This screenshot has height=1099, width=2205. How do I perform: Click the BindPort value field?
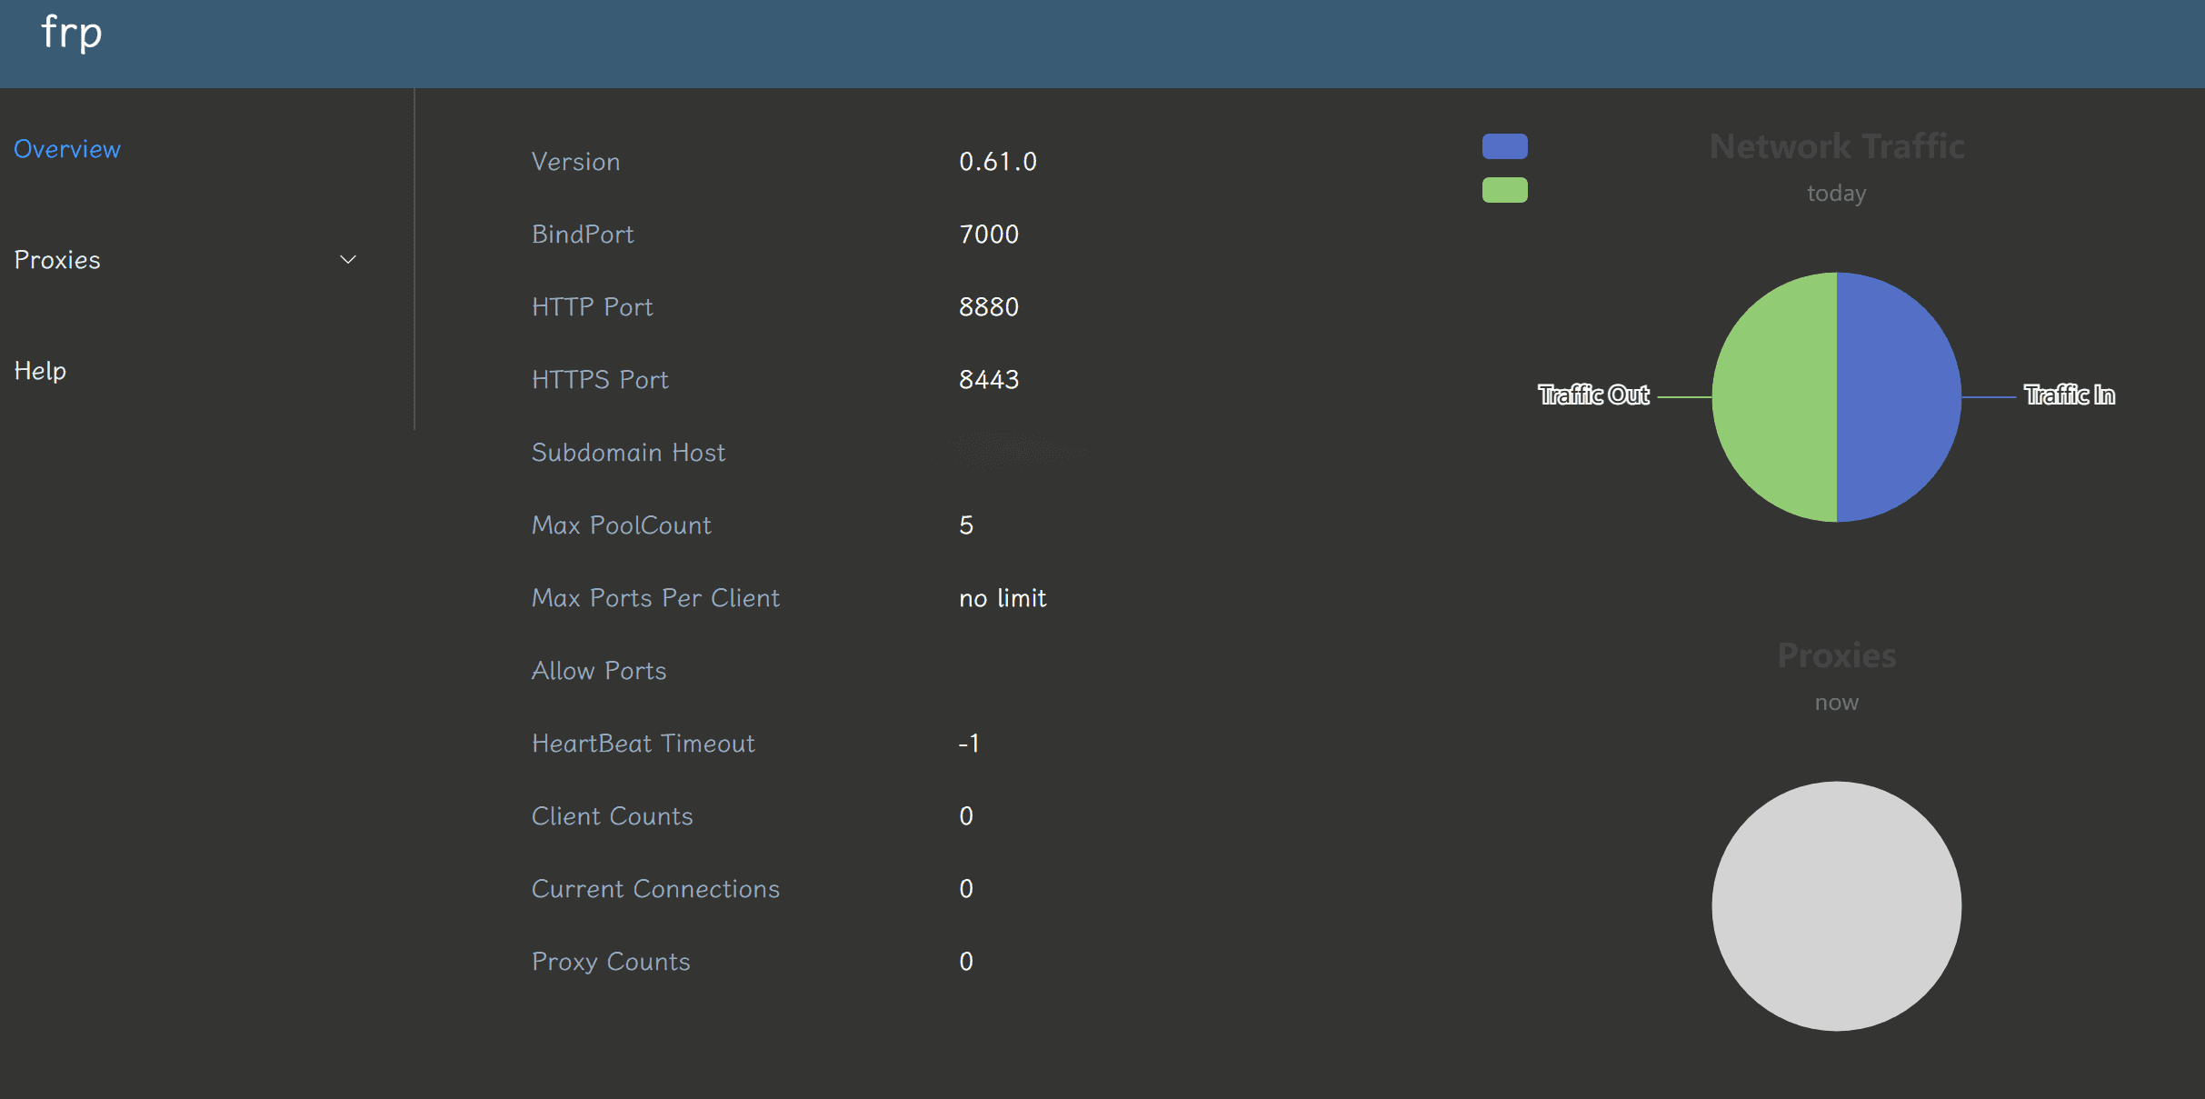click(x=984, y=234)
